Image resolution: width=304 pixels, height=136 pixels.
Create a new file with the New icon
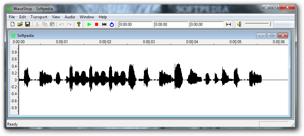tap(13, 24)
